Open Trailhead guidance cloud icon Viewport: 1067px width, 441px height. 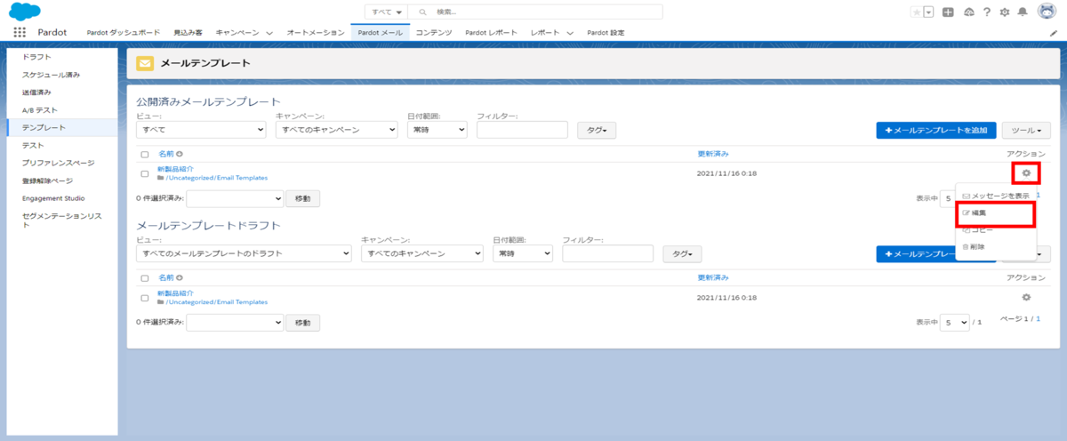[x=968, y=12]
